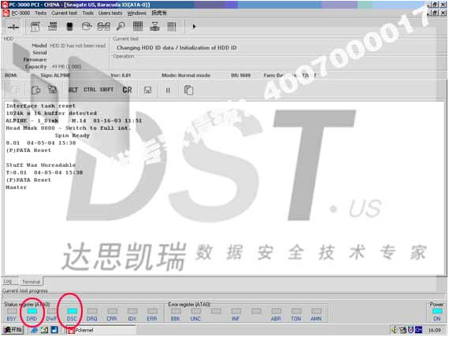Image resolution: width=449 pixels, height=337 pixels.
Task: Click the terminal save disk icon
Action: (x=148, y=91)
